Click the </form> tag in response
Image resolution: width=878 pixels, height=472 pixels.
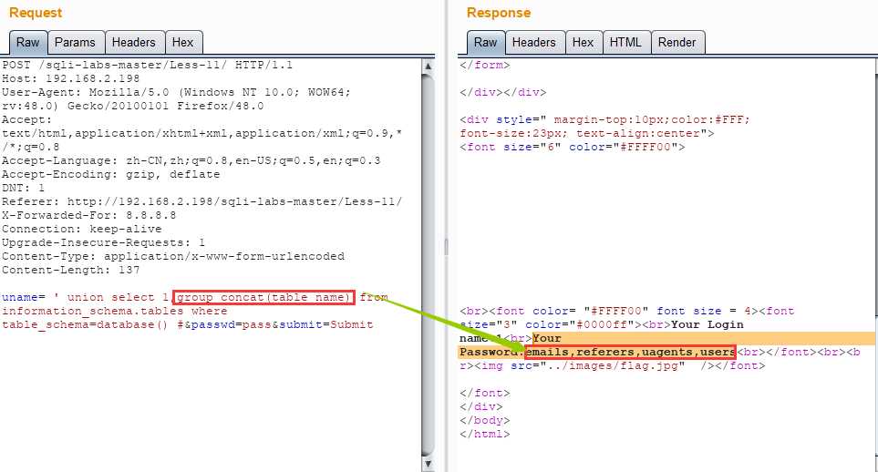point(485,65)
